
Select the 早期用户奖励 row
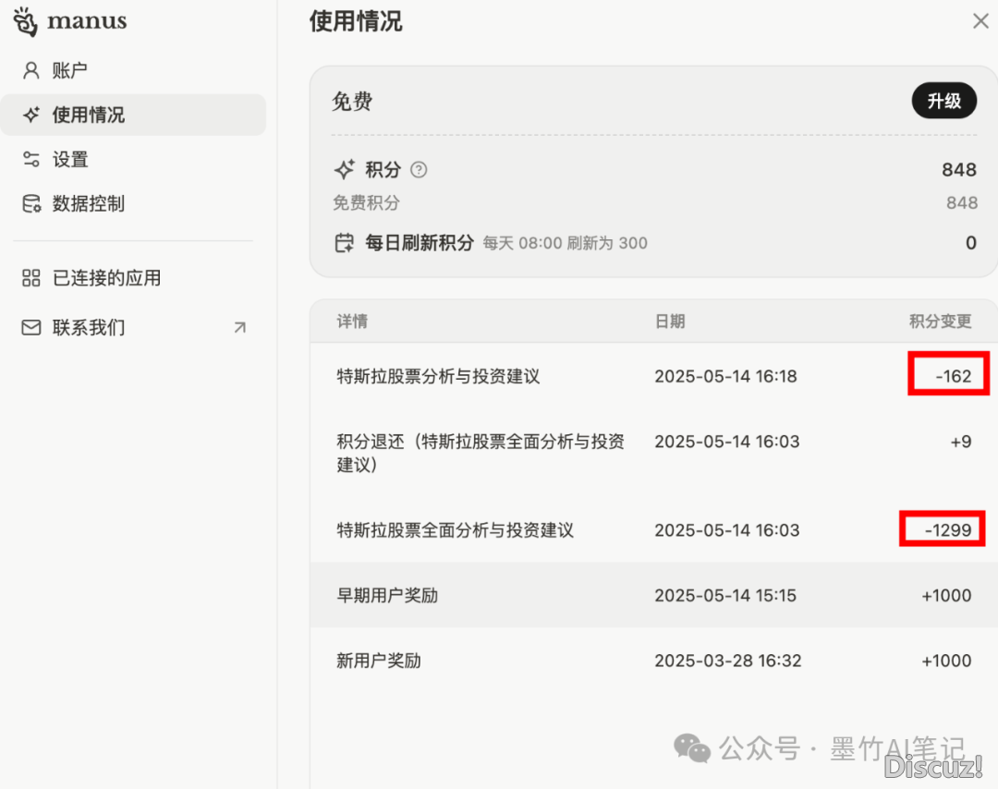pyautogui.click(x=653, y=595)
